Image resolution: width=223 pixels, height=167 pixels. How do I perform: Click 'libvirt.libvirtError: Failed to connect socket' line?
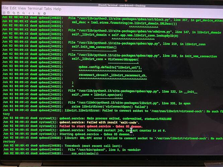click(x=144, y=111)
